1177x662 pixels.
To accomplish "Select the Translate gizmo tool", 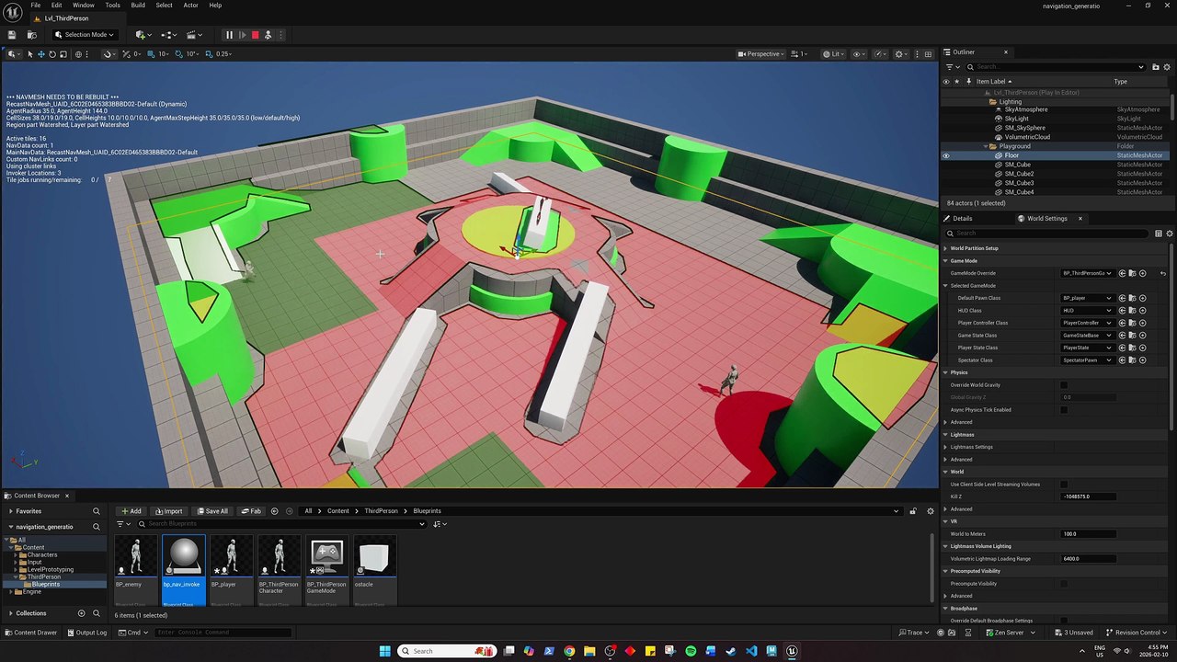I will coord(41,54).
